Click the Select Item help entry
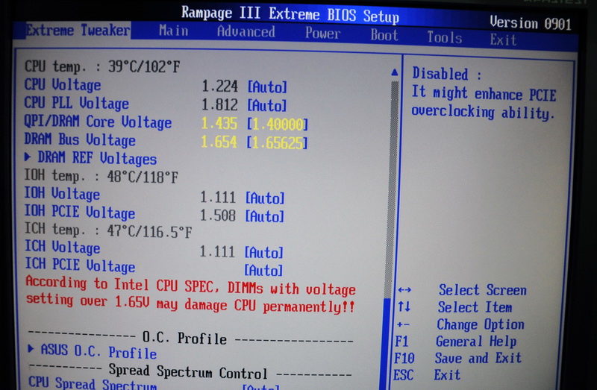 click(x=475, y=307)
